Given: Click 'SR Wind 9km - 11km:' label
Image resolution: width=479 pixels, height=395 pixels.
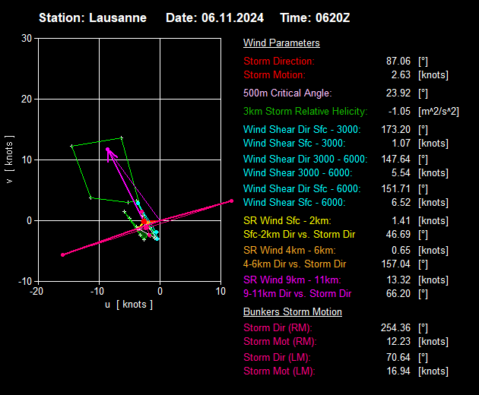Looking at the screenshot, I should pyautogui.click(x=292, y=280).
